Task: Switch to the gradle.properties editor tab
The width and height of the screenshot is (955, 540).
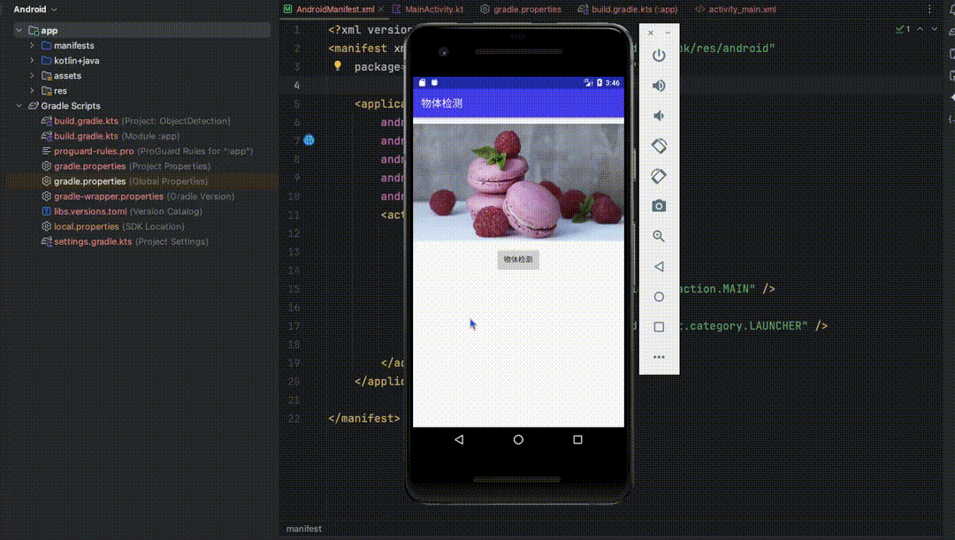Action: pos(522,9)
